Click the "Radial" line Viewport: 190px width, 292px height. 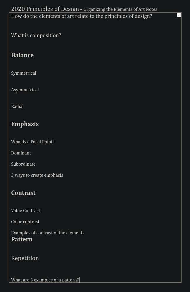[17, 106]
